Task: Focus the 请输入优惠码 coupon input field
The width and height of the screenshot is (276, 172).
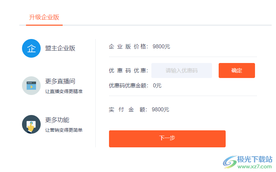Action: 181,70
